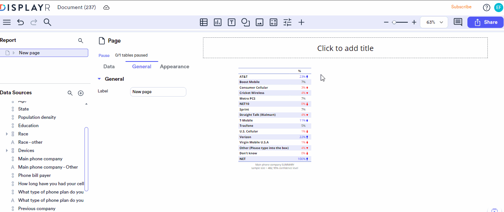
Task: Click the Data Sources vertical scrollbar
Action: click(86, 159)
